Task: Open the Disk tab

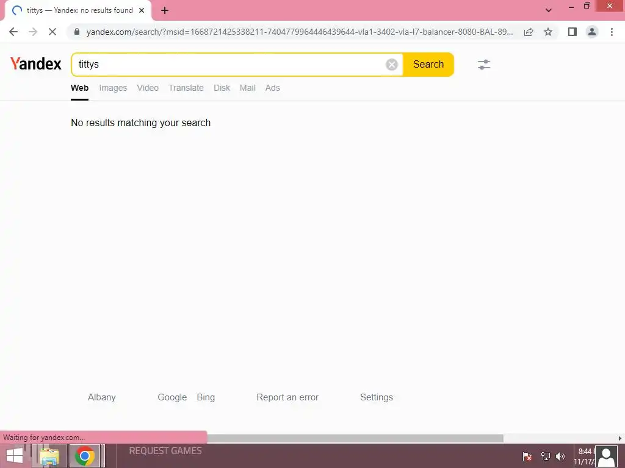Action: coord(222,88)
